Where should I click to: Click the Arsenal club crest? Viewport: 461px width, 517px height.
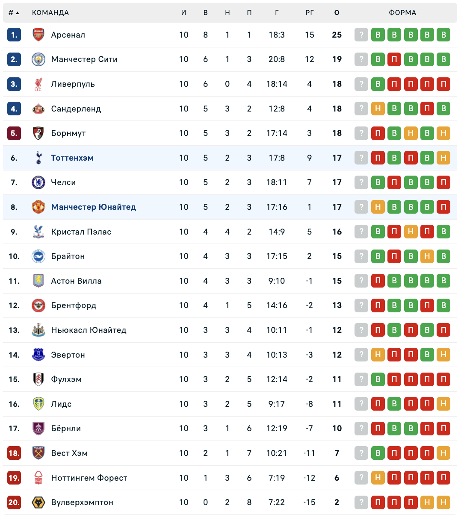(38, 35)
